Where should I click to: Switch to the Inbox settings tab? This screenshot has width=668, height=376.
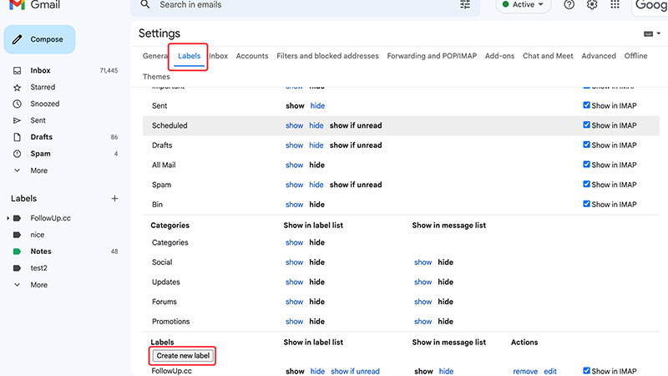coord(218,56)
